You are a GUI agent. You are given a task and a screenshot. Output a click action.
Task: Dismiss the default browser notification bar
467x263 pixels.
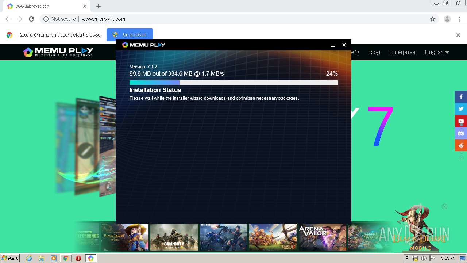[x=458, y=35]
